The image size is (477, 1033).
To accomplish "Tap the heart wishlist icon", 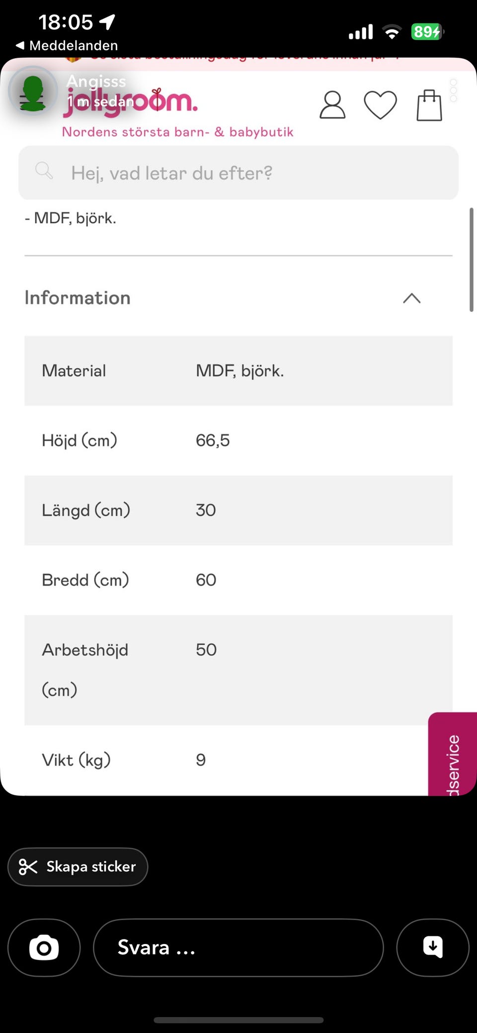I will pyautogui.click(x=380, y=105).
